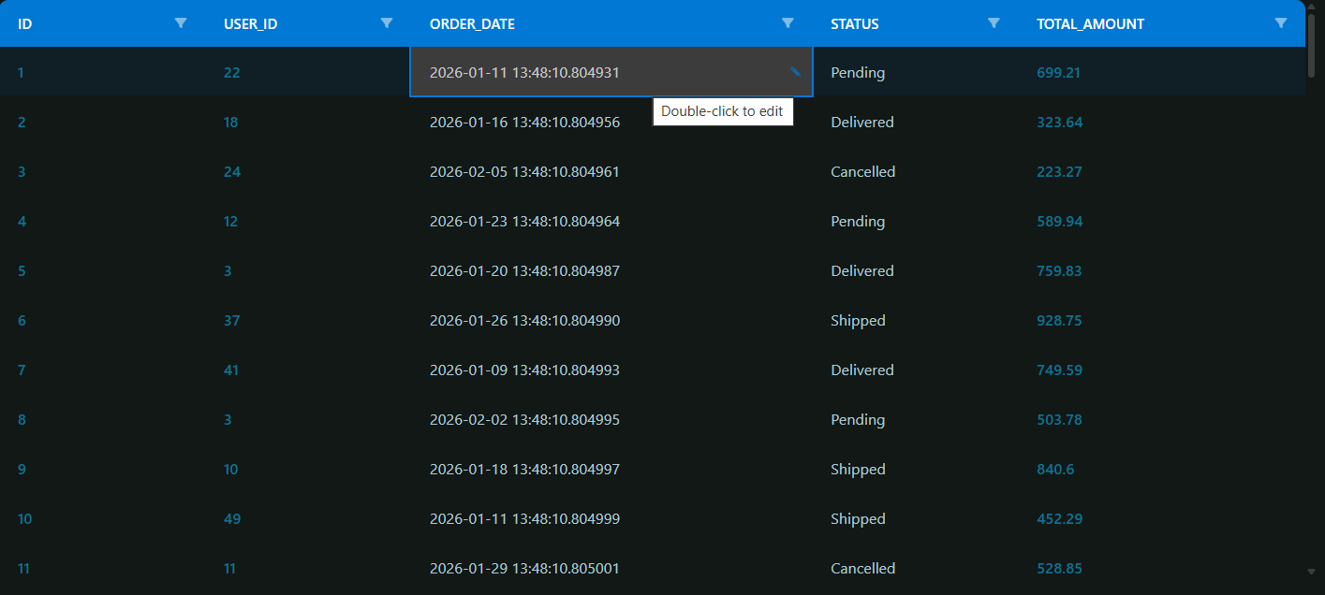This screenshot has height=595, width=1325.
Task: Open the USER_ID column filter icon
Action: (x=386, y=23)
